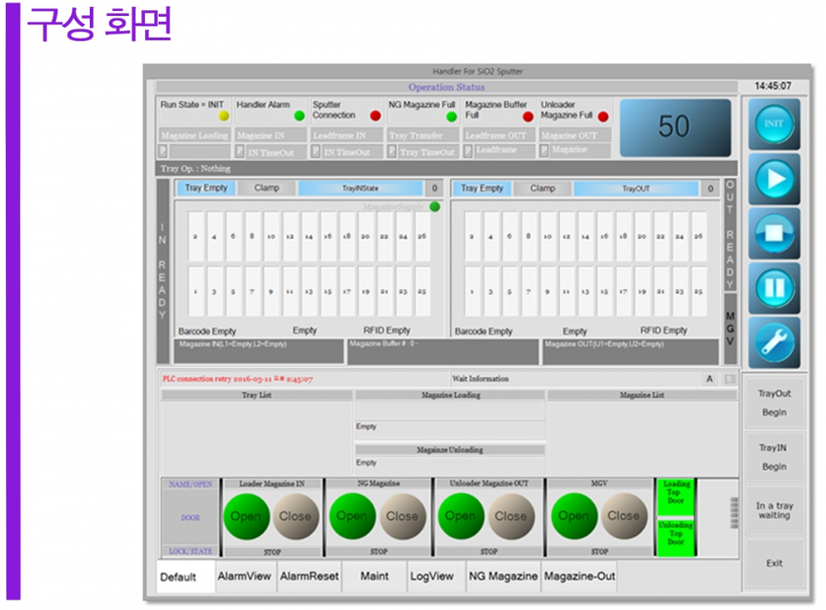Switch to the AlarmView tab
The image size is (826, 610).
(244, 576)
